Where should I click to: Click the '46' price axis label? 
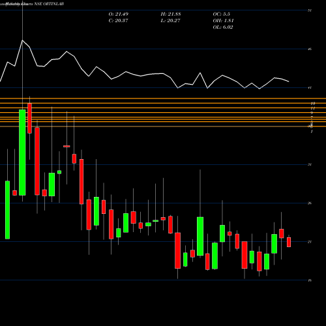[310, 49]
